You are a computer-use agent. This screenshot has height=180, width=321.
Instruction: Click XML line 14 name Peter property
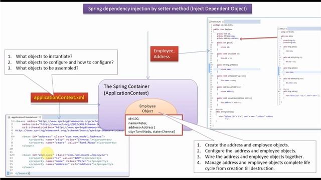68,161
